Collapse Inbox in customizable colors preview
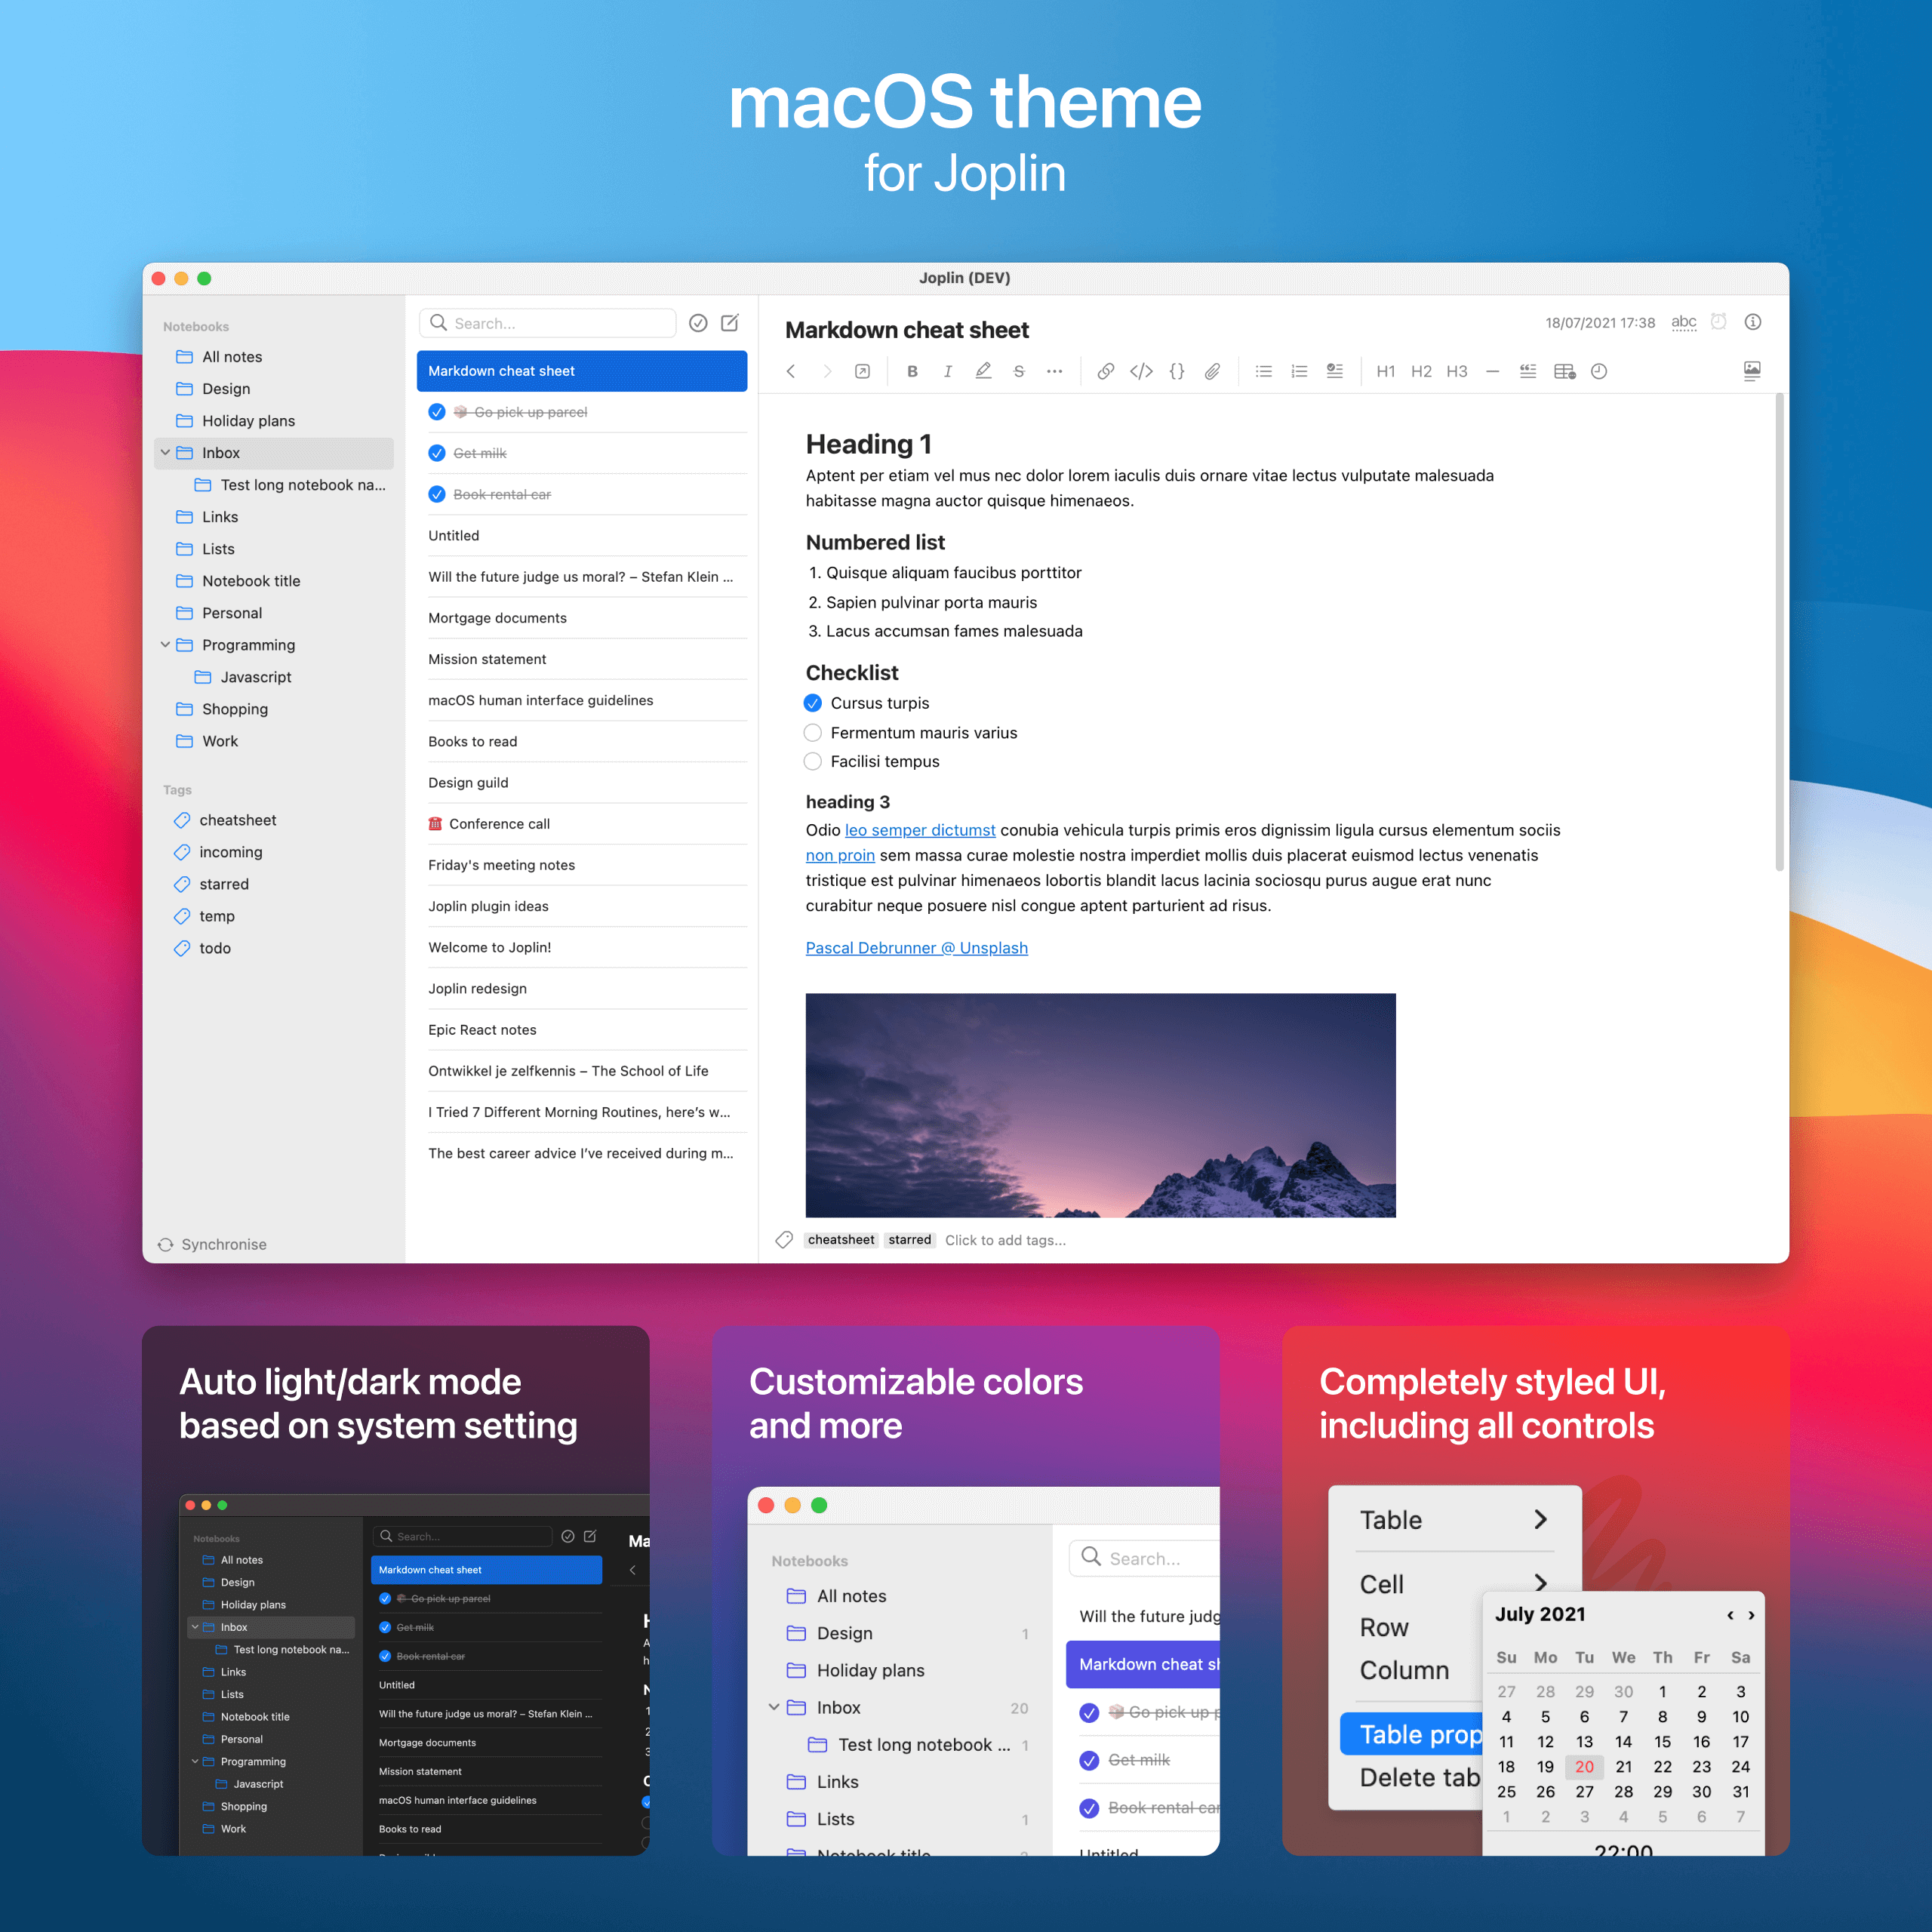 point(774,1707)
